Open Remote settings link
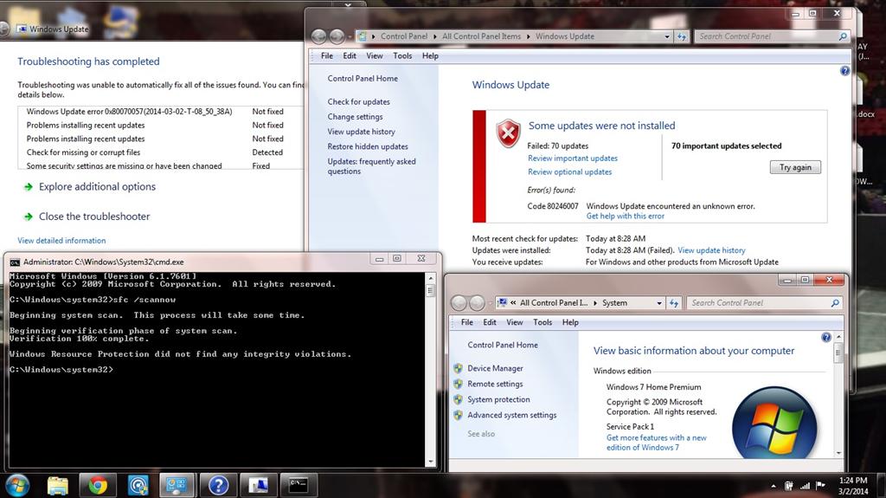Viewport: 886px width, 498px height. [x=495, y=384]
